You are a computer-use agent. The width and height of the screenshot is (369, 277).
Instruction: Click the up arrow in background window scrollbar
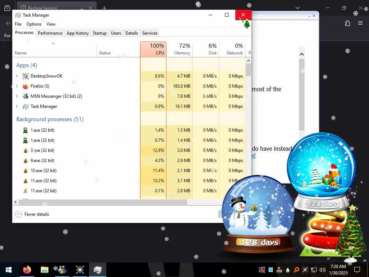pyautogui.click(x=302, y=54)
